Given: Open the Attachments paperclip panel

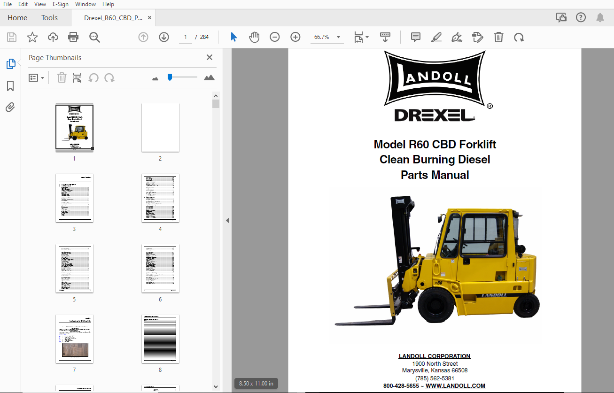Looking at the screenshot, I should (x=10, y=108).
